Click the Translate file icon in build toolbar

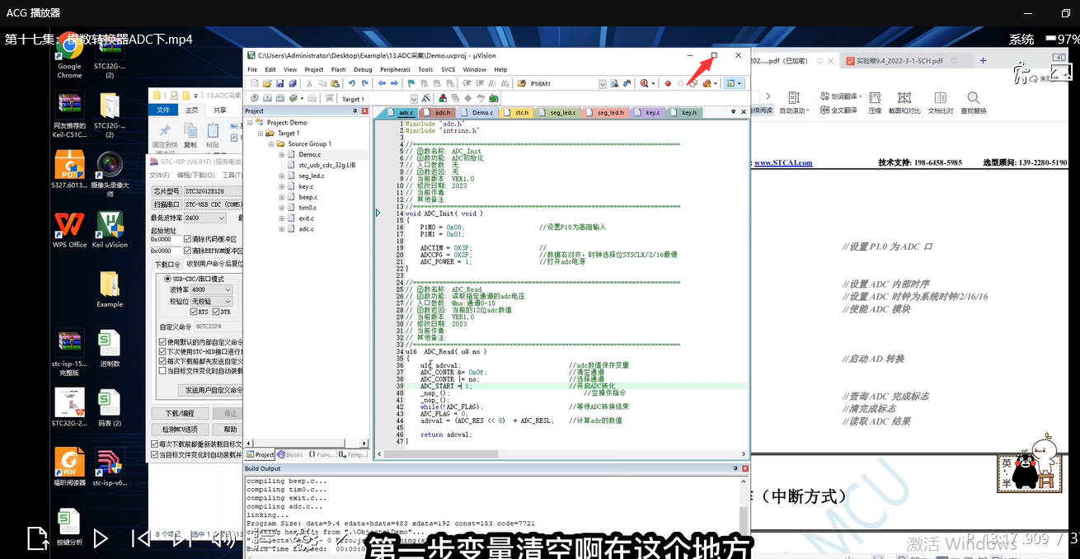tap(255, 98)
